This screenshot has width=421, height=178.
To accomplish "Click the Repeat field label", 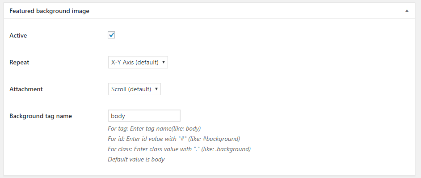I will click(x=19, y=62).
